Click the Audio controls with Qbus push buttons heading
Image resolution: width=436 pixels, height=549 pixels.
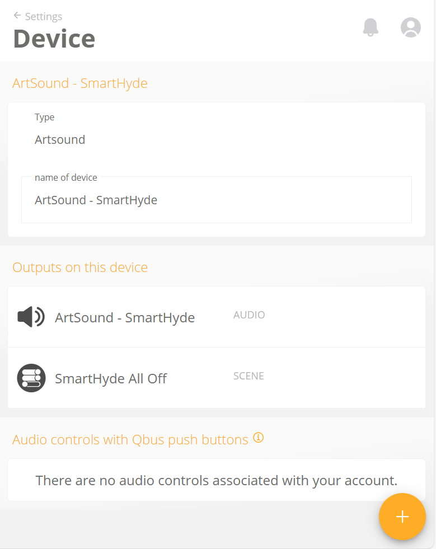click(x=130, y=439)
